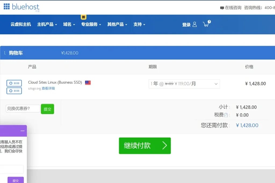Click the yellow 新 badge above 专业服务
275x183 pixels.
pos(83,17)
